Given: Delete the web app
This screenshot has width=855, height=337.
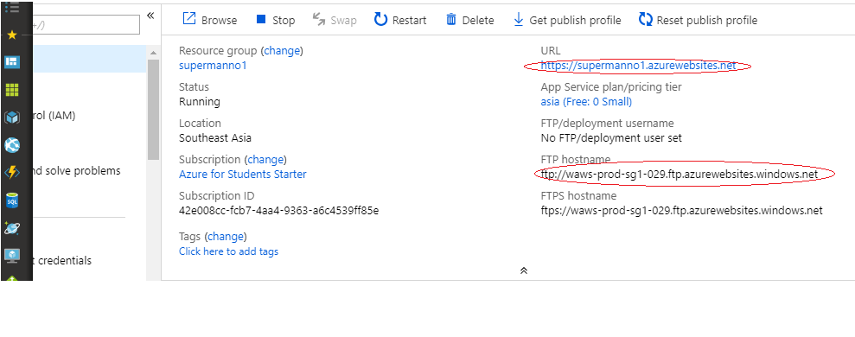Looking at the screenshot, I should tap(469, 20).
